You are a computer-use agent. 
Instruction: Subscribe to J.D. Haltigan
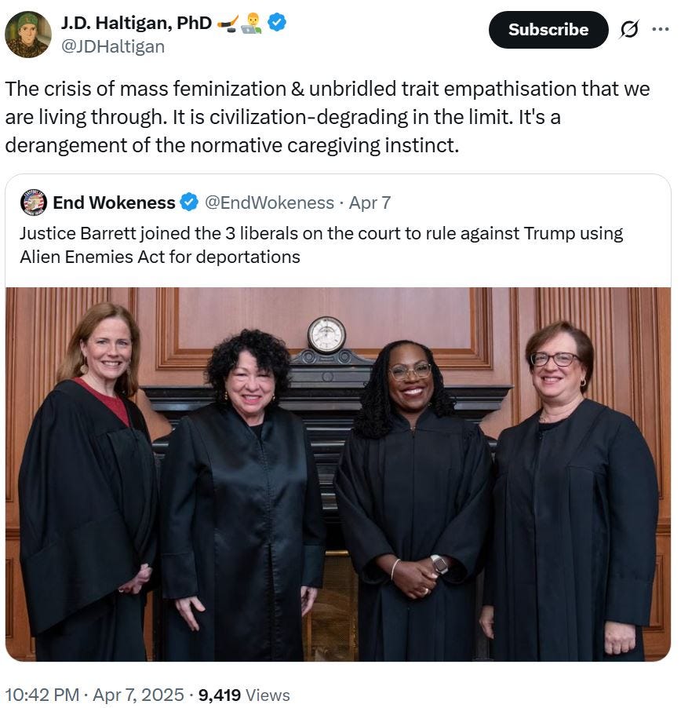tap(548, 30)
